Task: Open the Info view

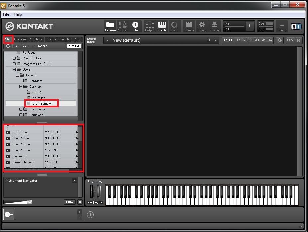Action: (x=135, y=27)
